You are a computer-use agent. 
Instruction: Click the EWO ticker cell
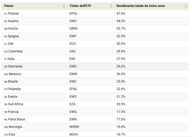[x=73, y=21]
